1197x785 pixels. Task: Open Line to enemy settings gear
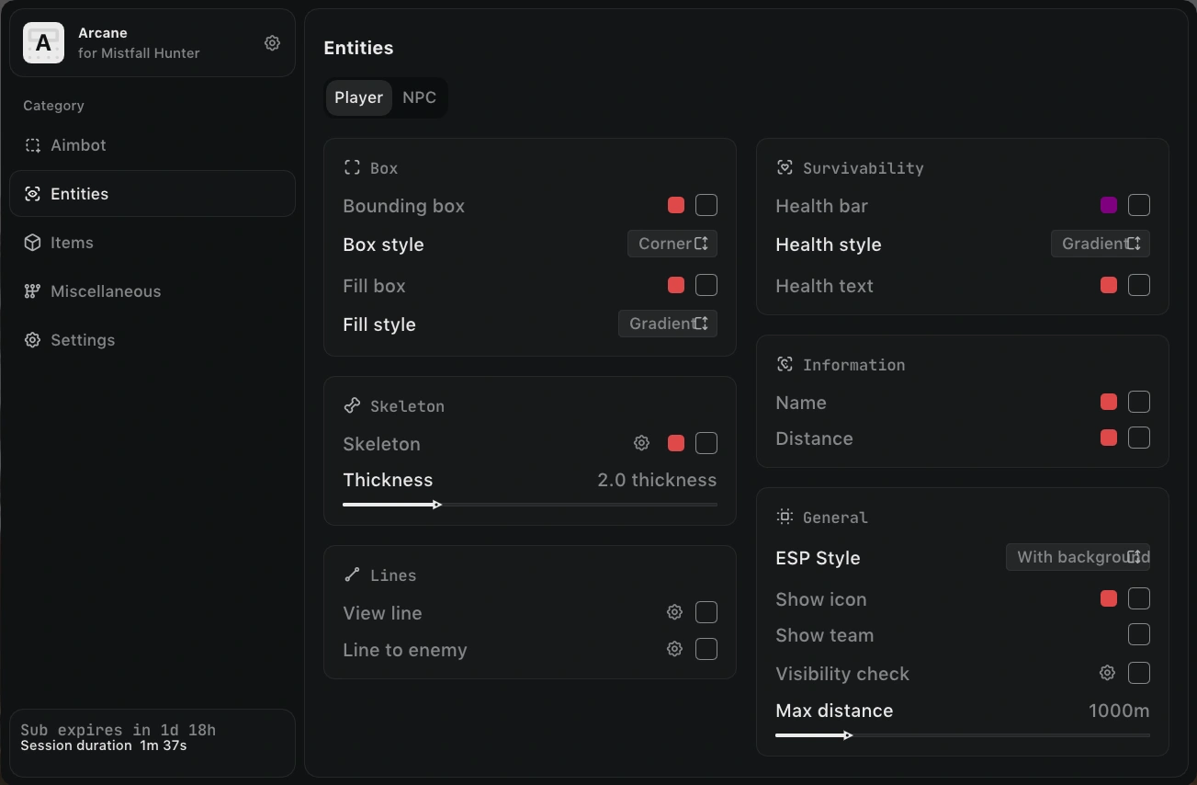click(674, 649)
